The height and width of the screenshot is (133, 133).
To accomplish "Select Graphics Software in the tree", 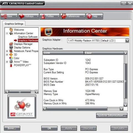I will [28, 37].
